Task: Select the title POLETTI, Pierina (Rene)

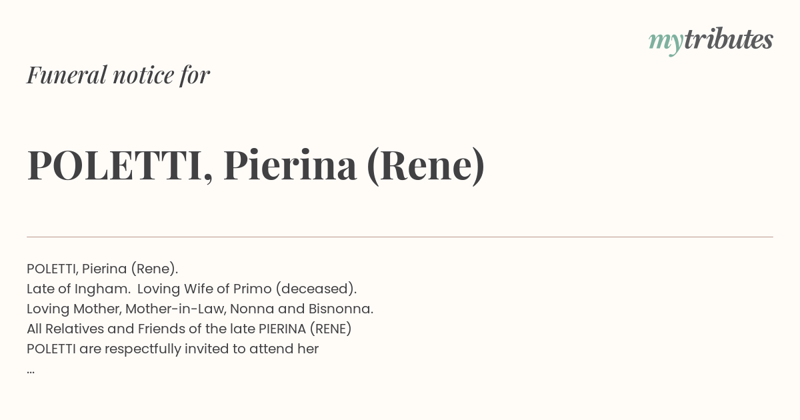Action: click(x=256, y=165)
